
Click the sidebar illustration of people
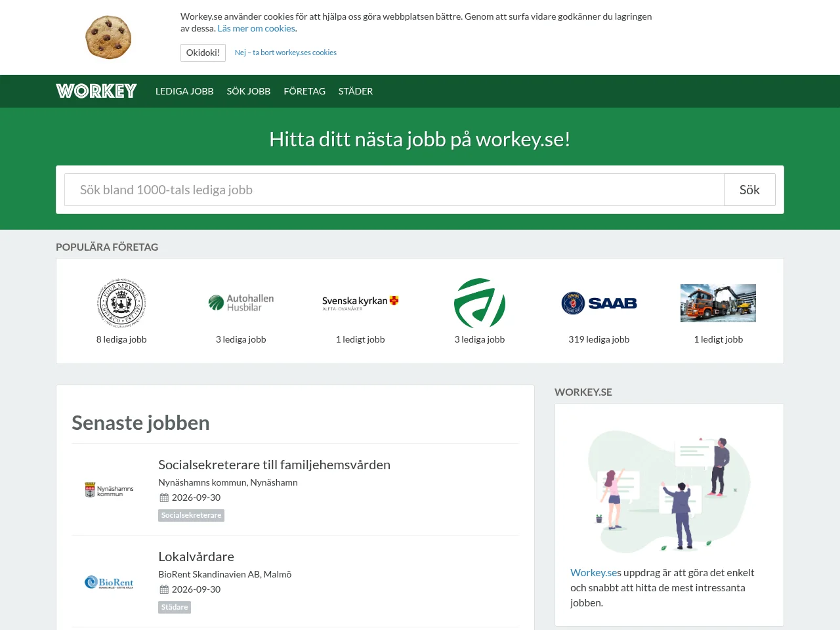click(x=669, y=491)
